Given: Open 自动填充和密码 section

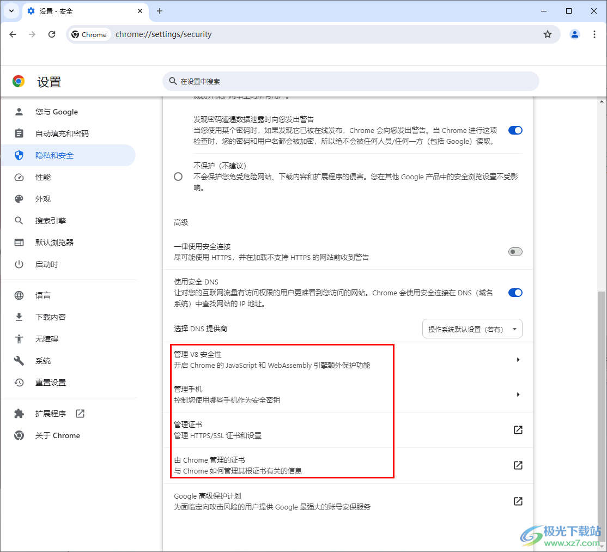Looking at the screenshot, I should pyautogui.click(x=69, y=134).
